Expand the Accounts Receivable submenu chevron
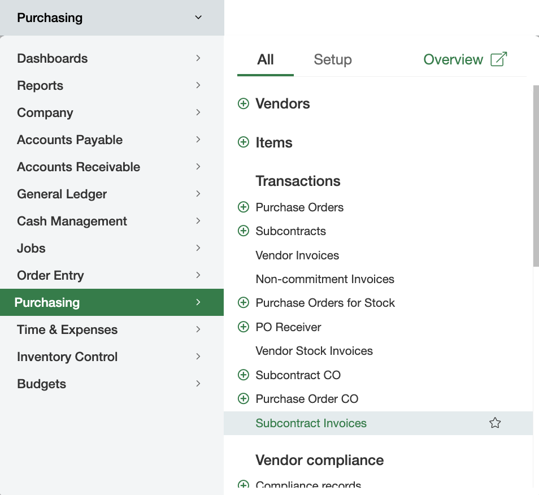 click(x=198, y=167)
